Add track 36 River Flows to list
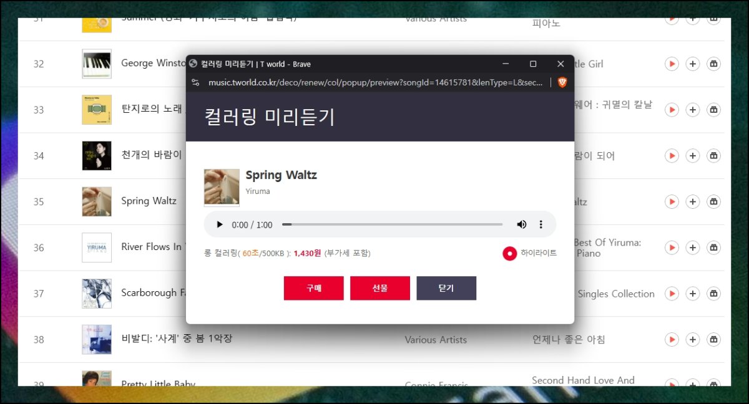The image size is (749, 404). 692,248
